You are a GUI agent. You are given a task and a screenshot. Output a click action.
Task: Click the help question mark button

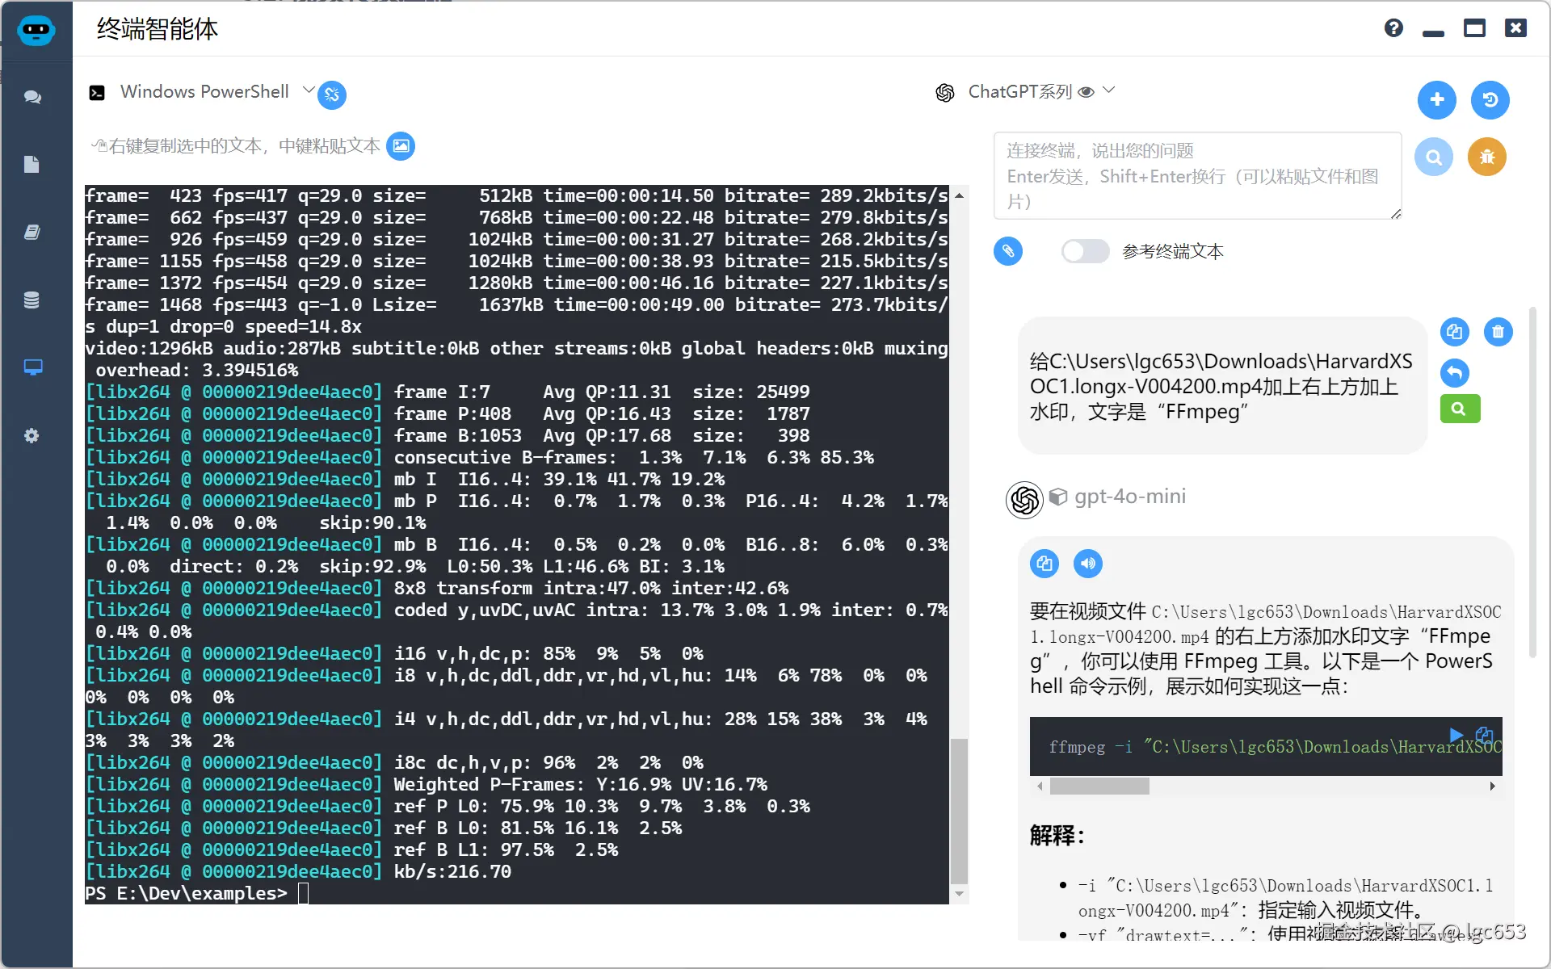pyautogui.click(x=1393, y=28)
